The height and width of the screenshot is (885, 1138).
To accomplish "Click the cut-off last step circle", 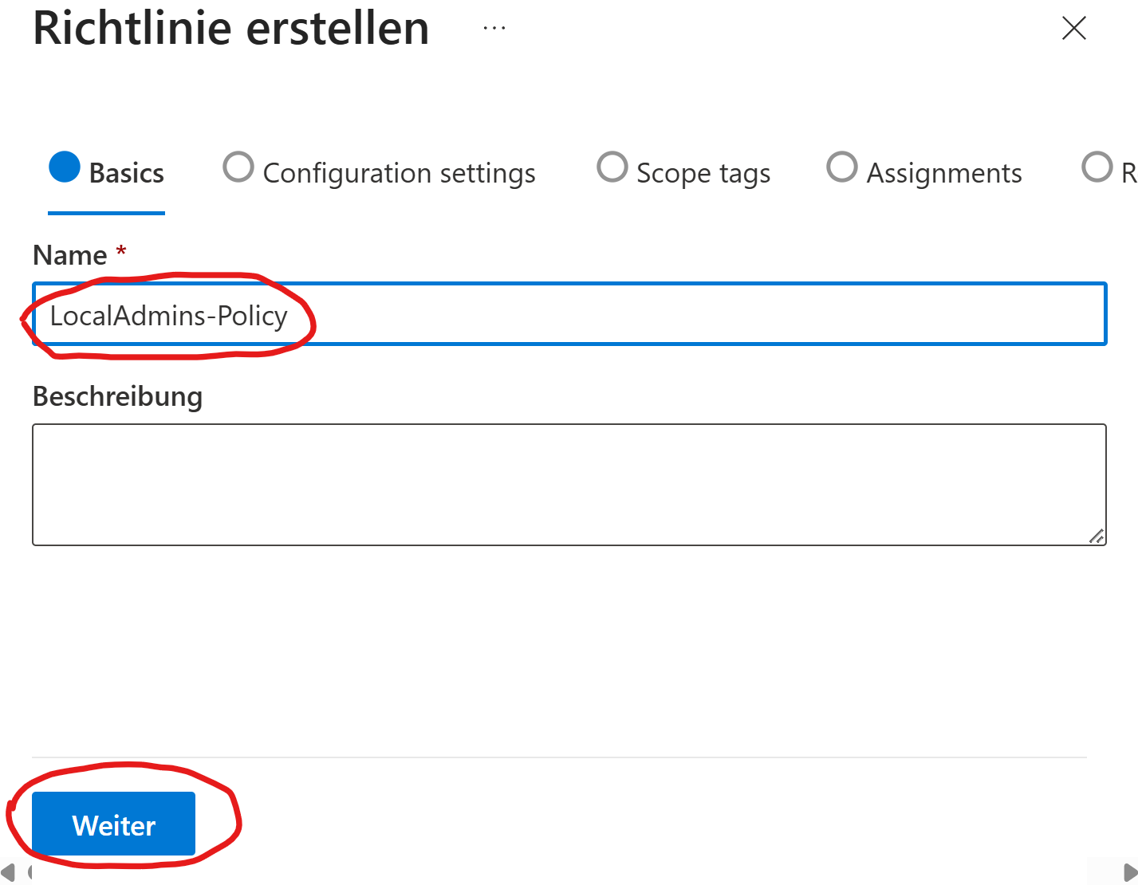I will pos(1097,167).
